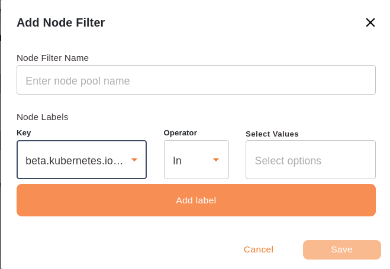Click the orange caret beside 'In'

[x=216, y=160]
